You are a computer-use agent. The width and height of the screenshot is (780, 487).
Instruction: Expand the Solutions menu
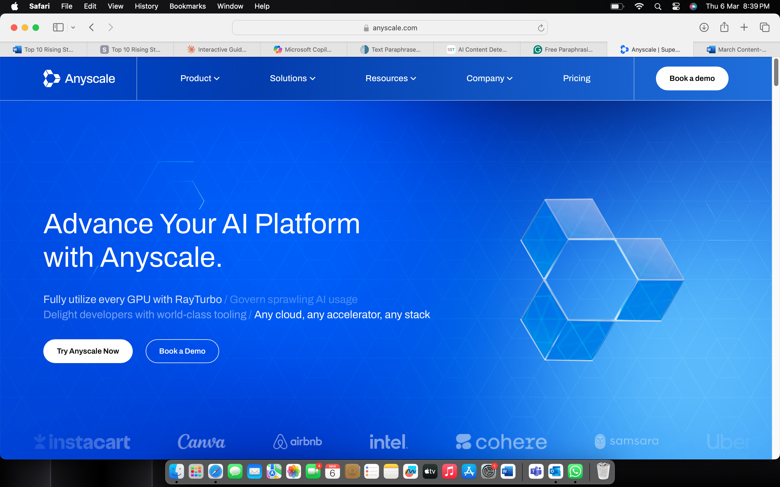(x=292, y=78)
